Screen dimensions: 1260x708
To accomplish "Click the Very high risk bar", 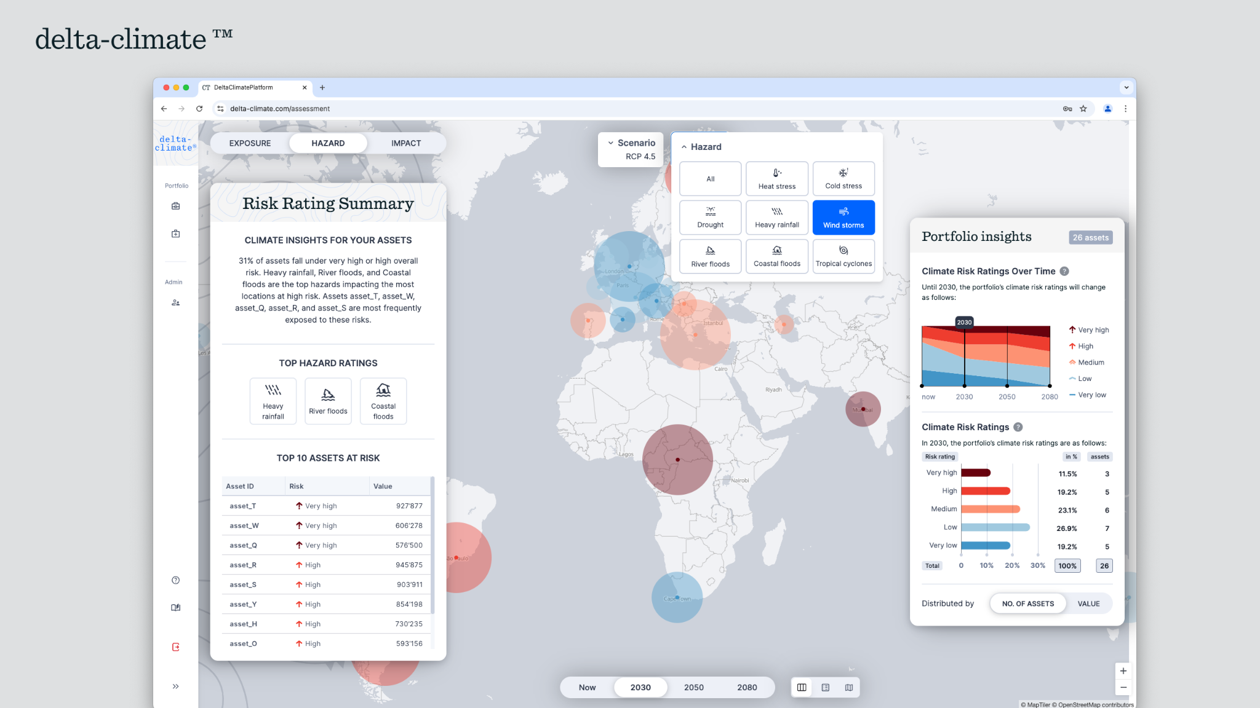I will coord(976,473).
